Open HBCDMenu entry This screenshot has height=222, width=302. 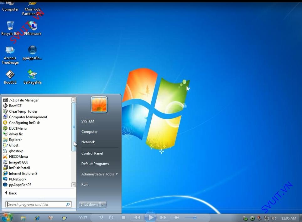(15, 156)
